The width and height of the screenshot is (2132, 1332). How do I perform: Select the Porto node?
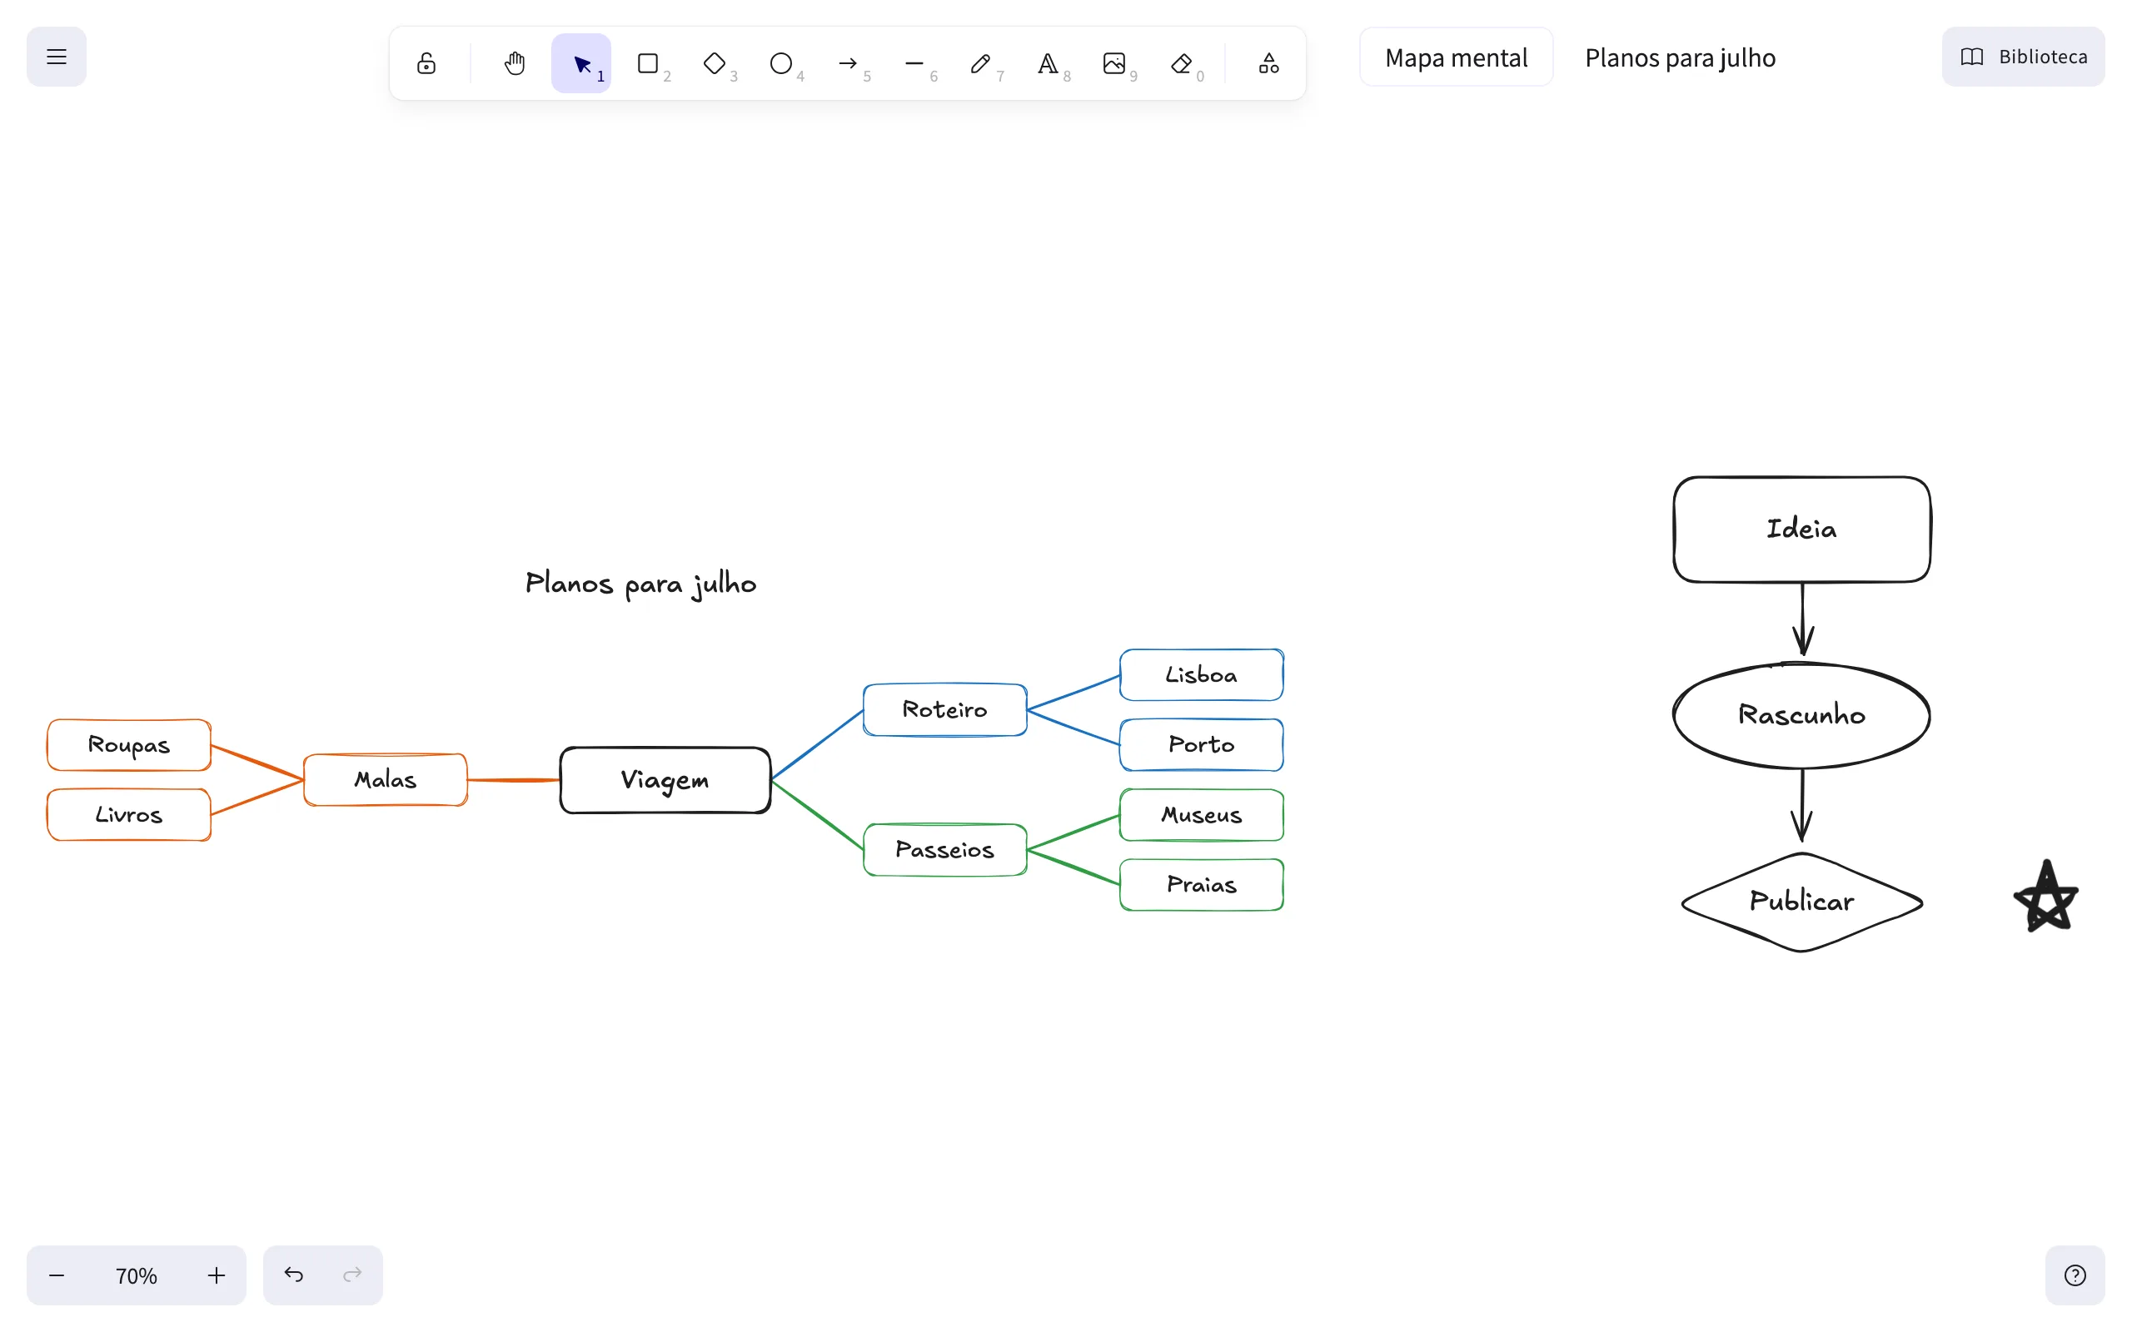(1202, 744)
